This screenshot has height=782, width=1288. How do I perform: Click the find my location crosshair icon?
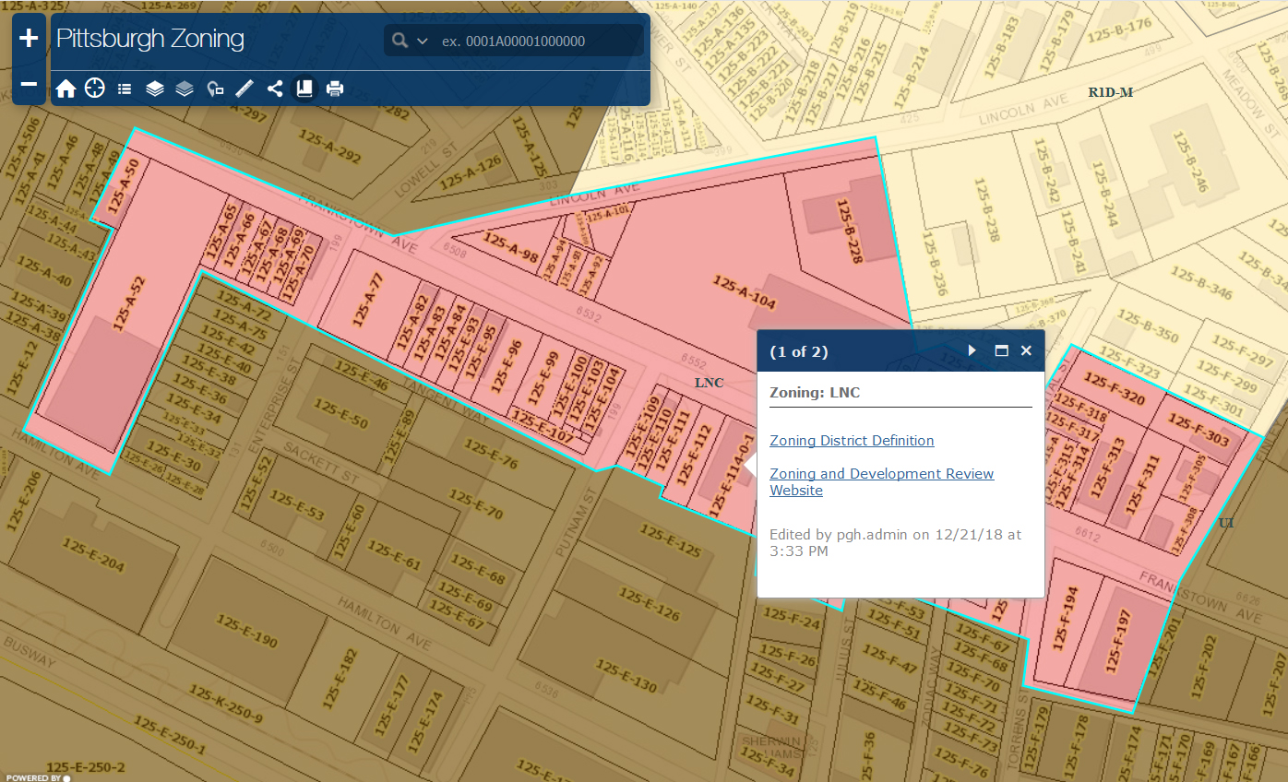[x=95, y=89]
